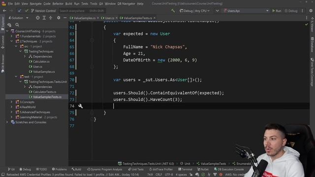The height and width of the screenshot is (177, 315).
Task: Open the Problems tool window
Action: point(59,169)
